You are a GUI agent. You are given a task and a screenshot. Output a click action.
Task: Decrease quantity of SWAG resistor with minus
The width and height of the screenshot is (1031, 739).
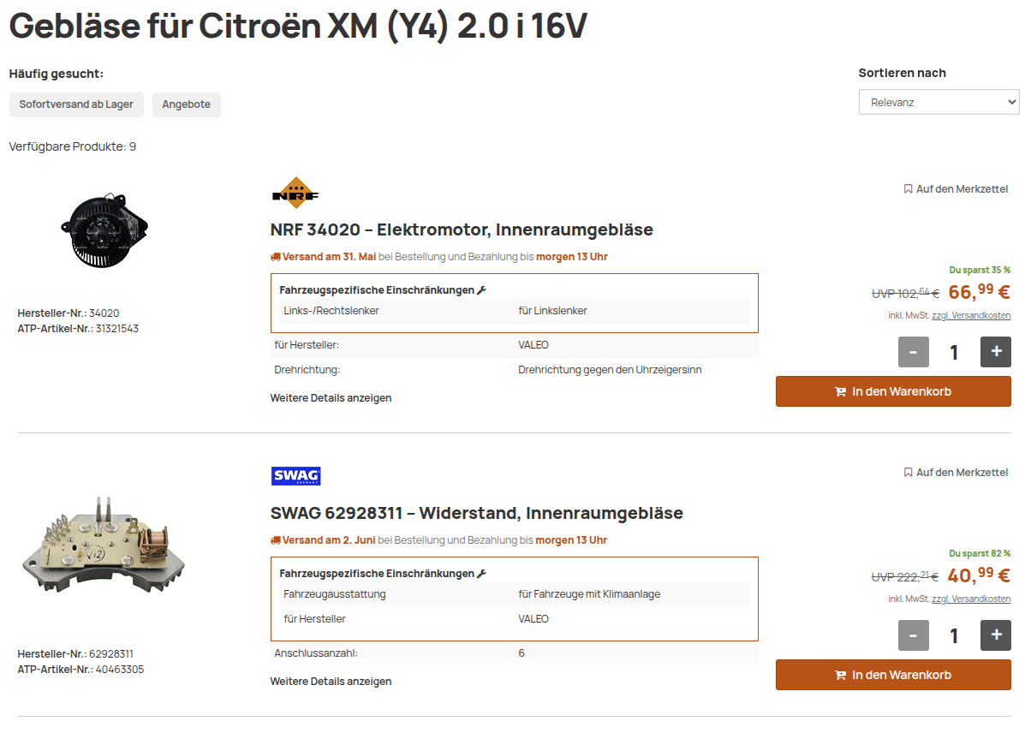click(914, 635)
